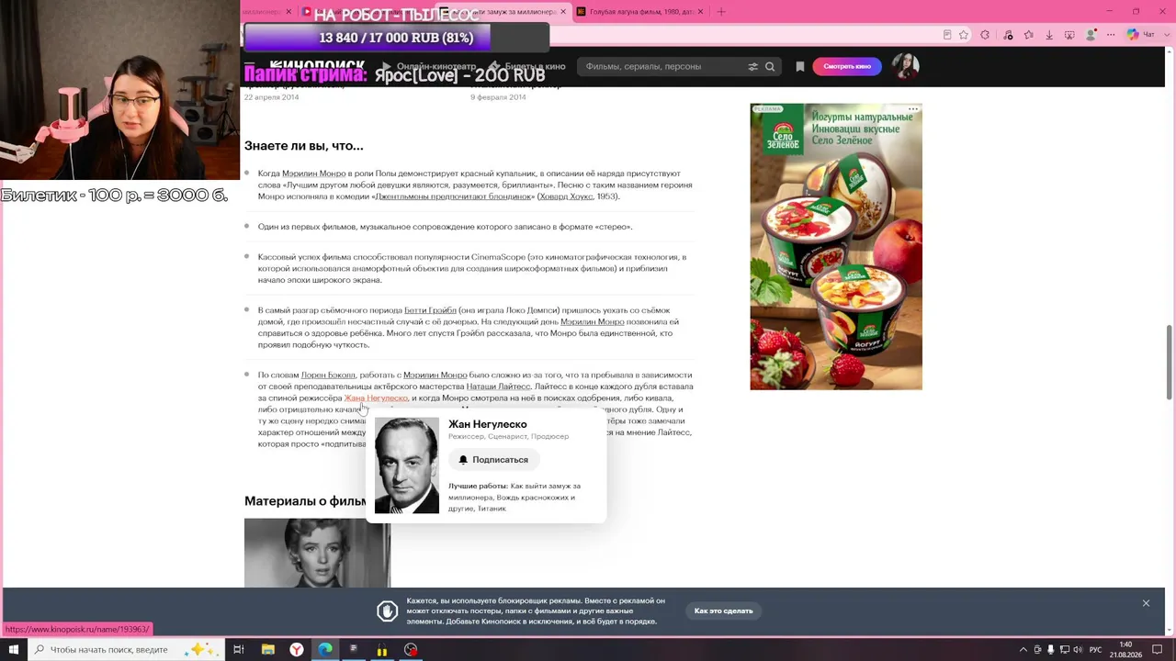The image size is (1176, 661).
Task: Open Ховард Хоукс person link
Action: (566, 196)
